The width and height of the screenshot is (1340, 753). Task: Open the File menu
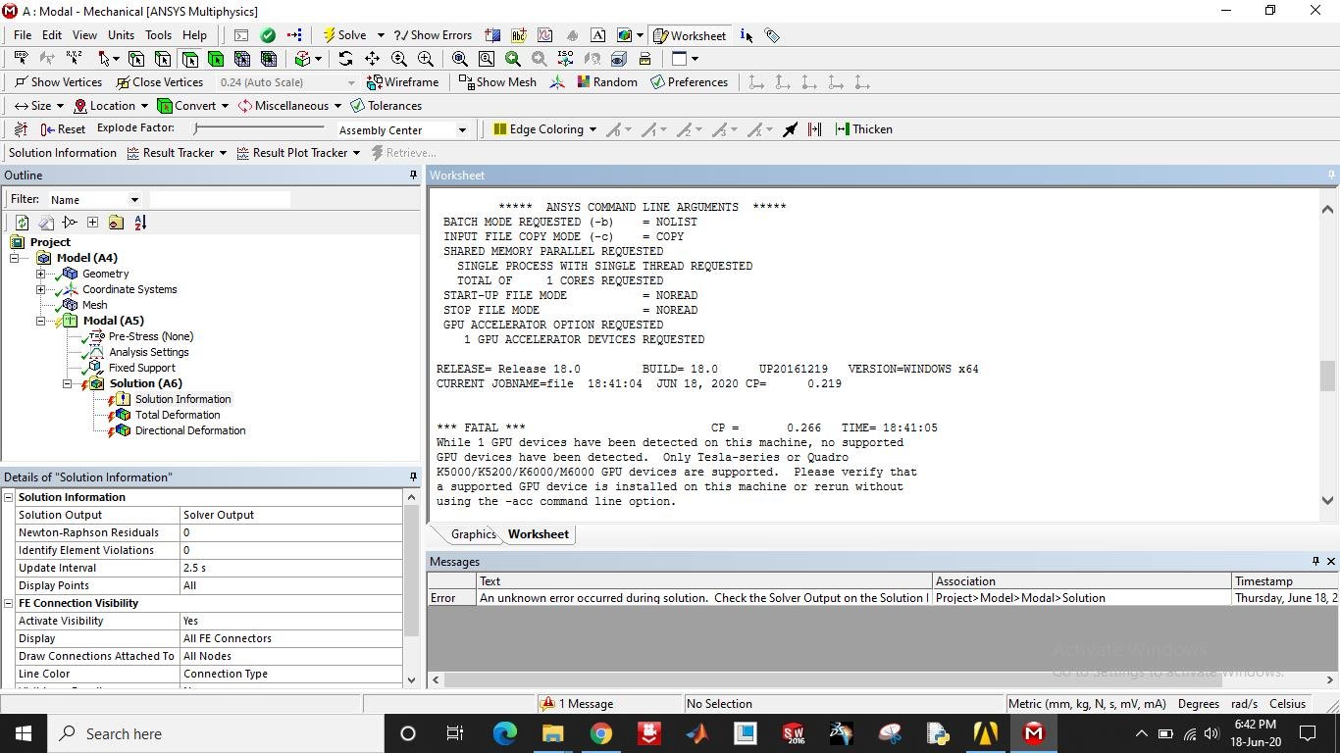coord(23,35)
